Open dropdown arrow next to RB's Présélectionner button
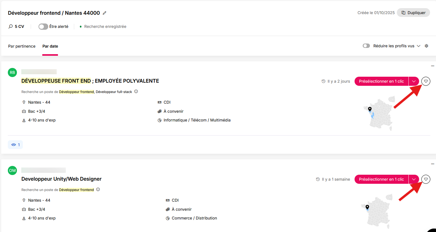436x232 pixels. point(414,81)
